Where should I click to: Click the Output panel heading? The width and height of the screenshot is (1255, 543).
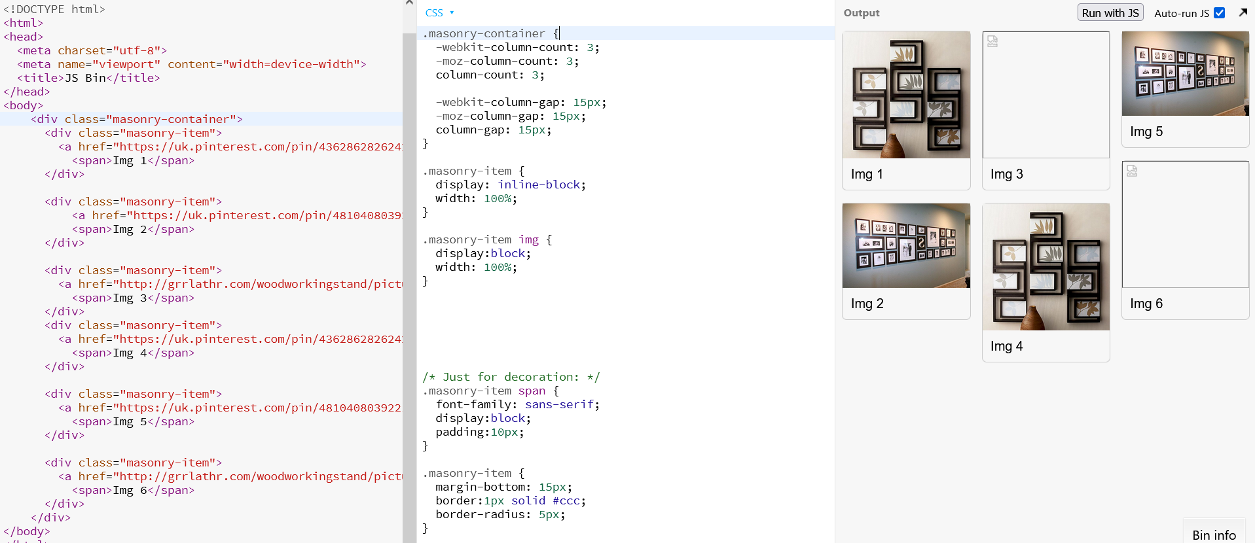(x=861, y=13)
